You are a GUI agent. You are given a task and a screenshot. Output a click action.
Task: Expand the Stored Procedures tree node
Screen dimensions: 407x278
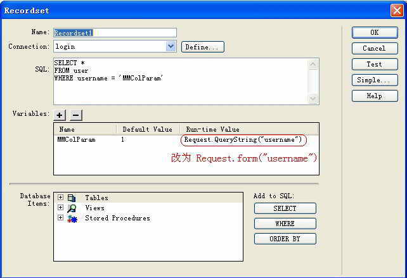[x=60, y=218]
